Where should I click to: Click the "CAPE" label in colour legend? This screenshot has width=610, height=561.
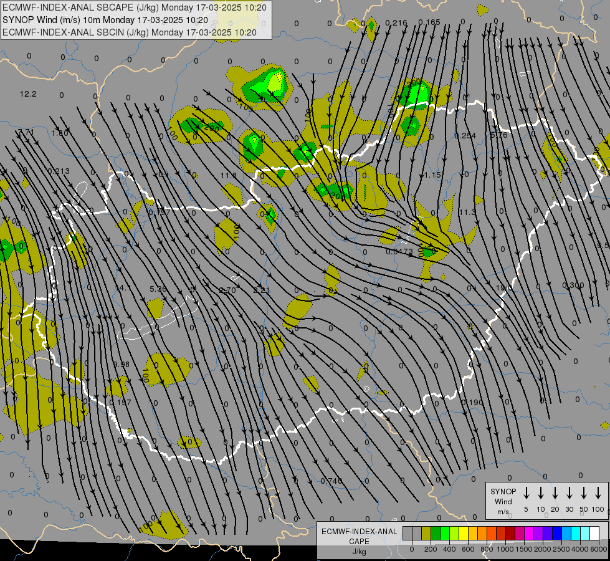coord(359,542)
